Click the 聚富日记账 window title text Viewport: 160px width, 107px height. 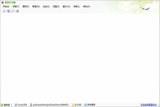10,2
